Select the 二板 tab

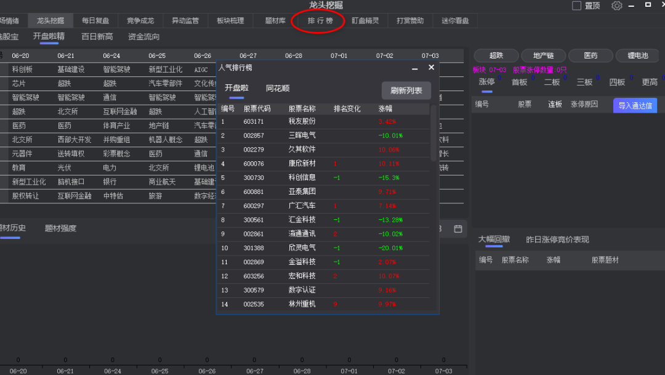point(552,82)
